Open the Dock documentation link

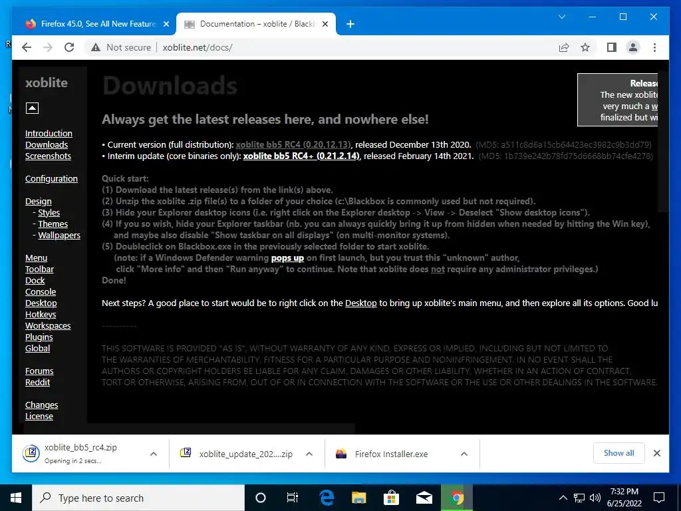(35, 280)
